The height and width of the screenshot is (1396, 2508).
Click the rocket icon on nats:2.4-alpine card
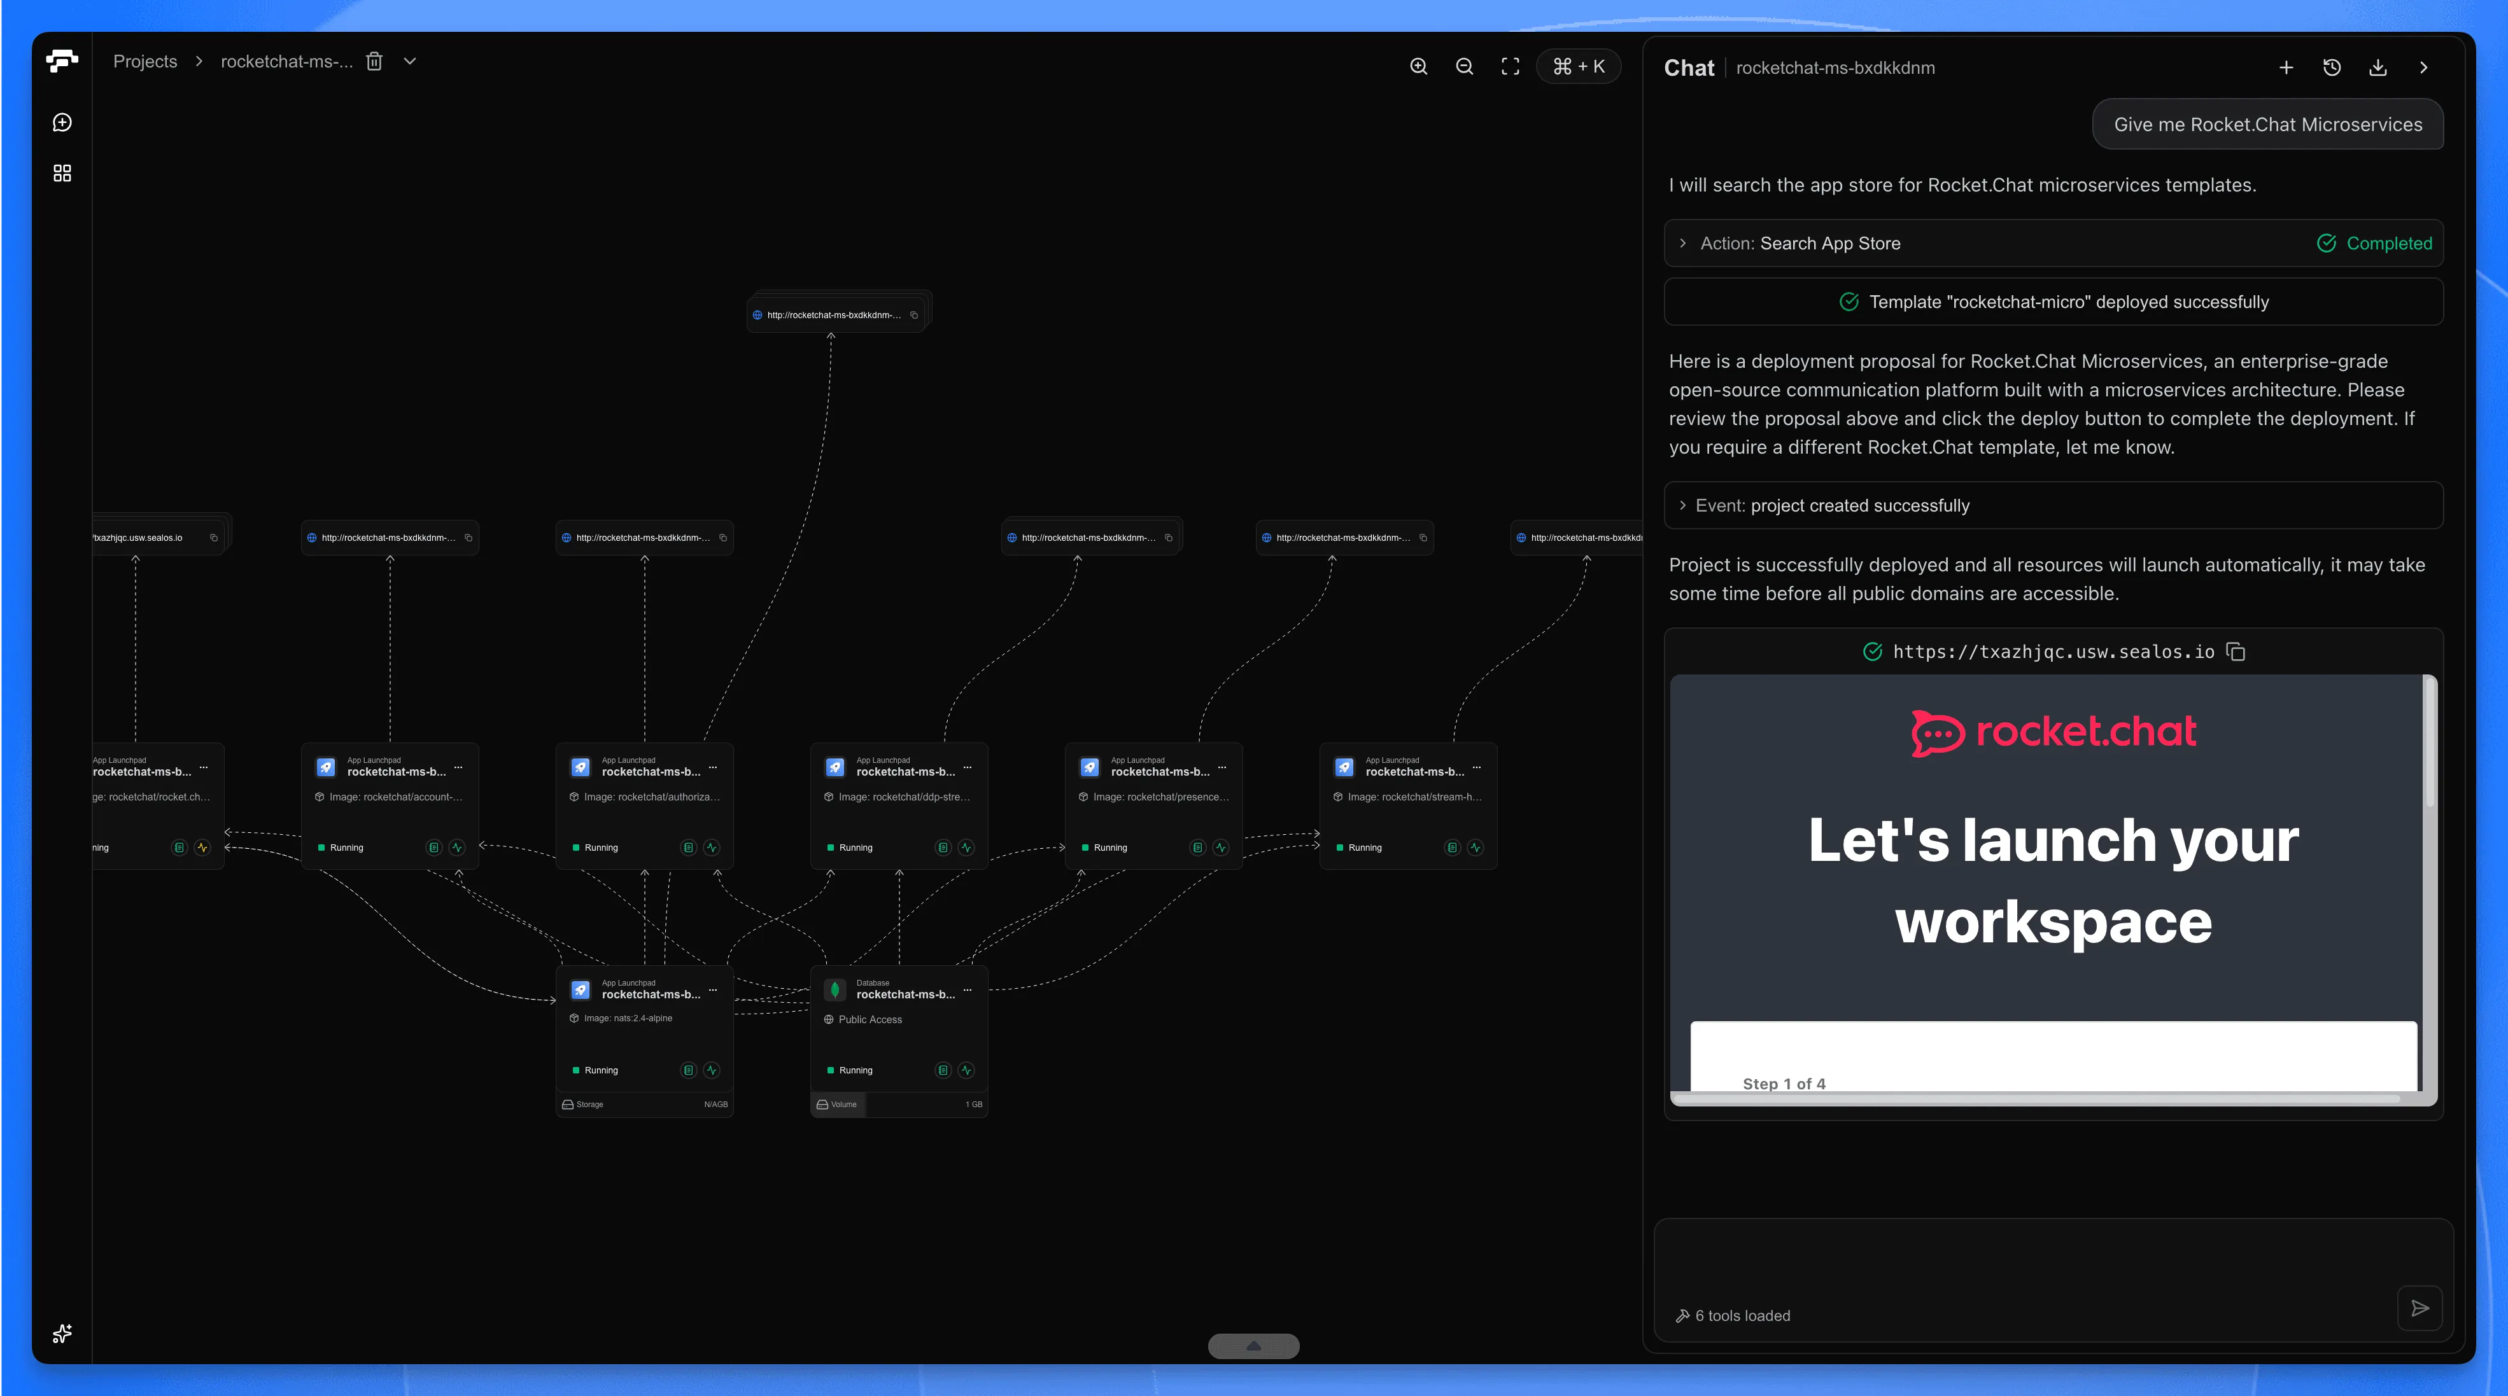[581, 990]
